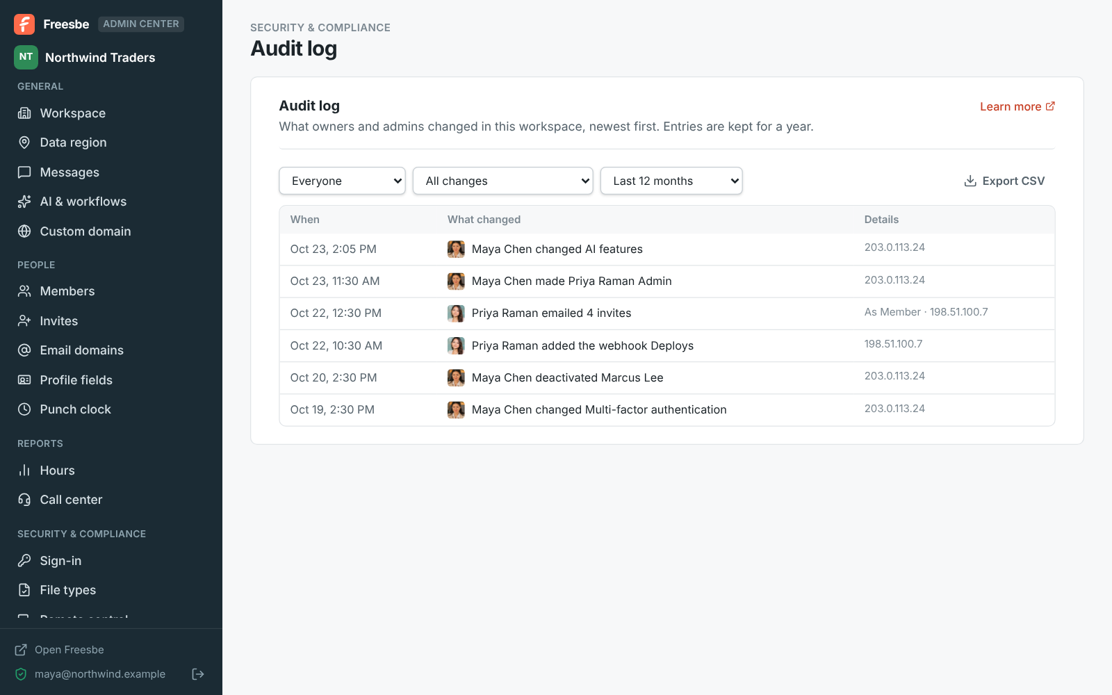Click the Email domains at-sign icon
Screen dimensions: 1112x695
24,350
